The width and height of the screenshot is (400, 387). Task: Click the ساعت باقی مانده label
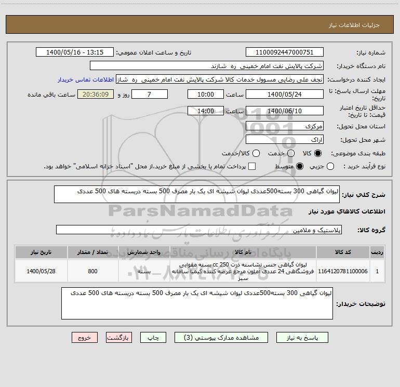pos(51,95)
